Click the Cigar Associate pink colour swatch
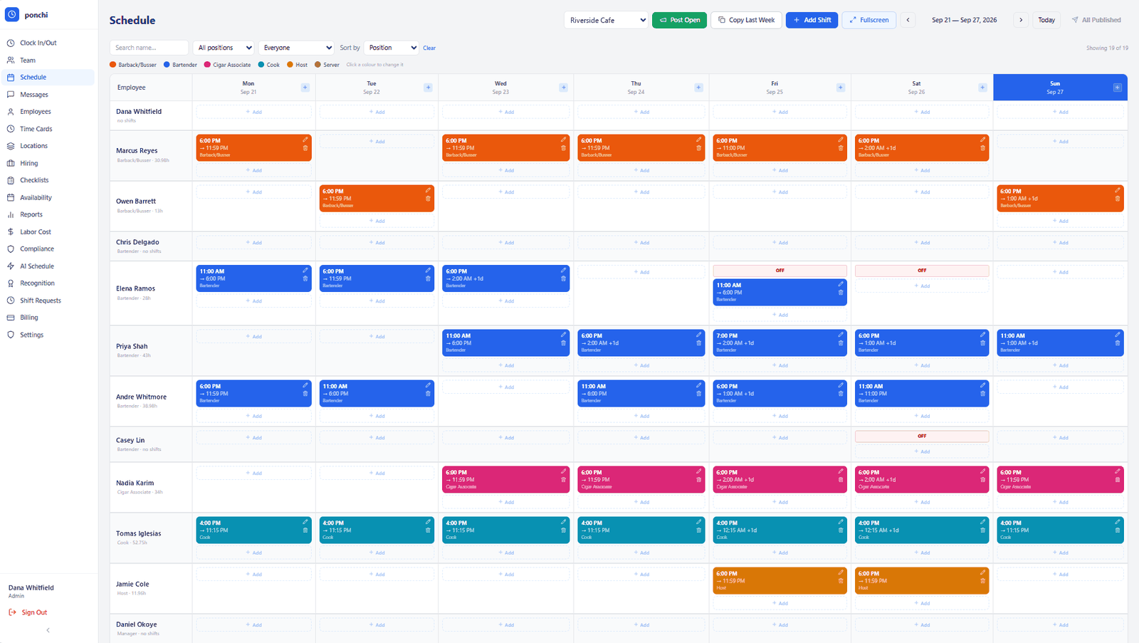The height and width of the screenshot is (643, 1139). click(207, 64)
